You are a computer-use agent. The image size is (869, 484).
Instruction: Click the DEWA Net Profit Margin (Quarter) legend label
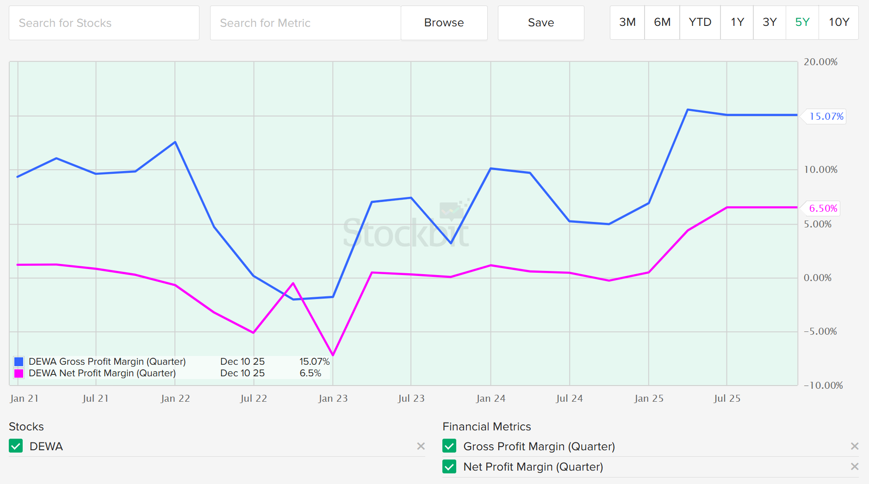click(x=102, y=373)
